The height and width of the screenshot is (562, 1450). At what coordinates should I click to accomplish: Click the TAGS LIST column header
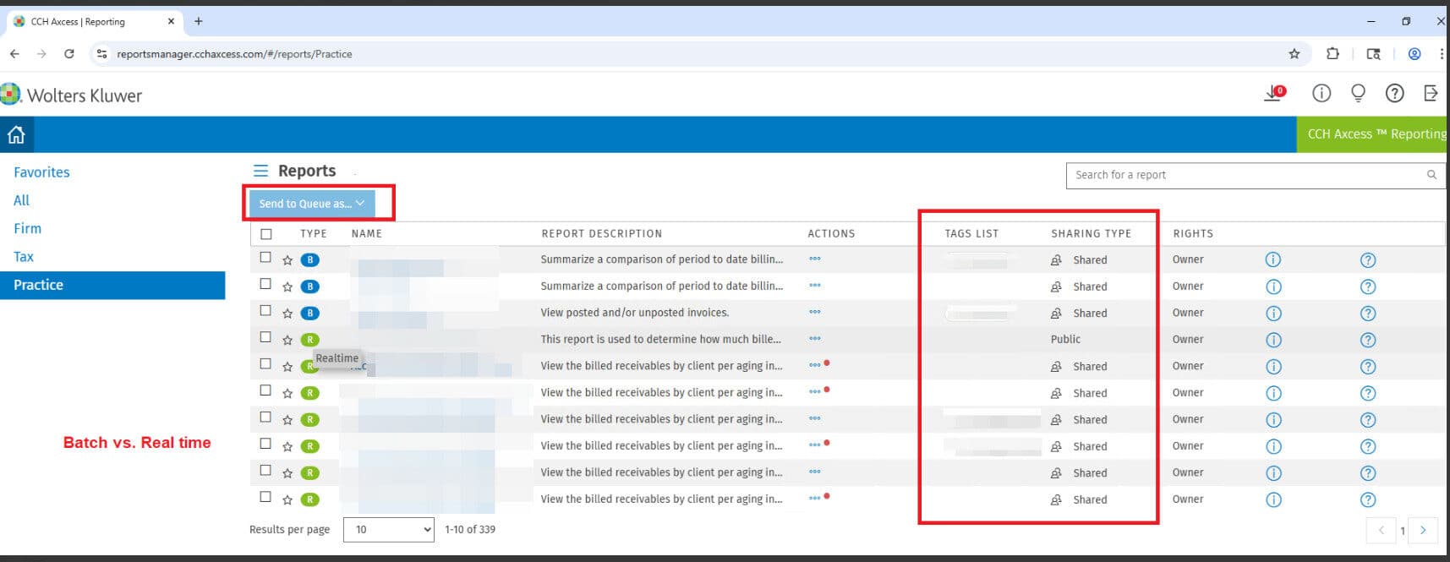971,233
